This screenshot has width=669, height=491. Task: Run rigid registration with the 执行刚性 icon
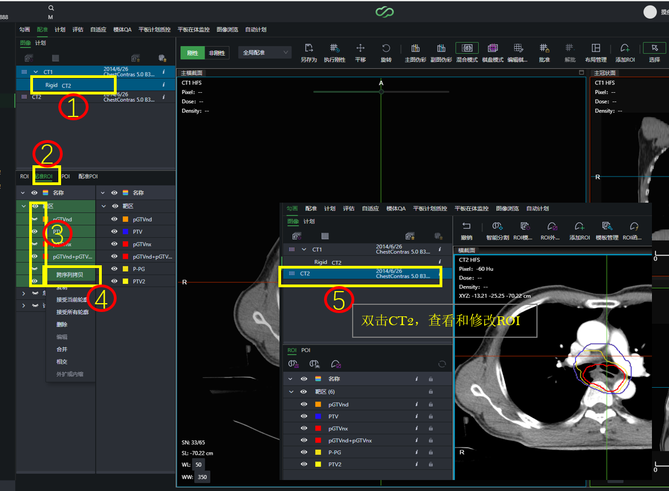334,48
